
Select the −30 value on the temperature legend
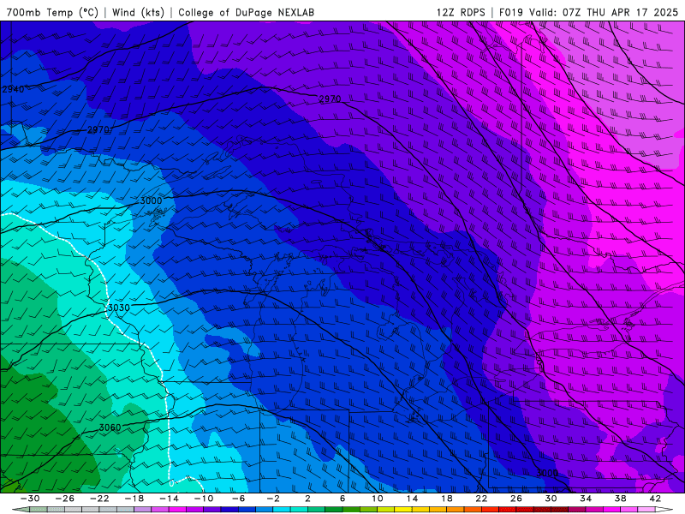pyautogui.click(x=30, y=499)
